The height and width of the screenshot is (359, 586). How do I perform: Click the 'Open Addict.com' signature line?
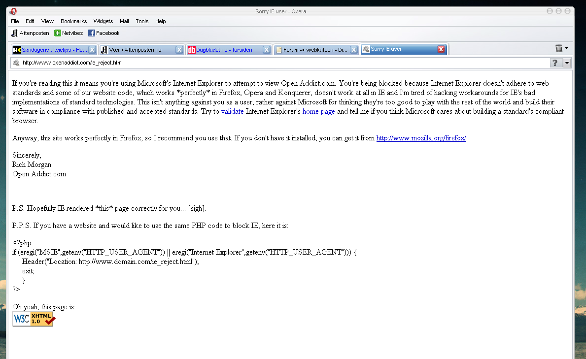[39, 174]
